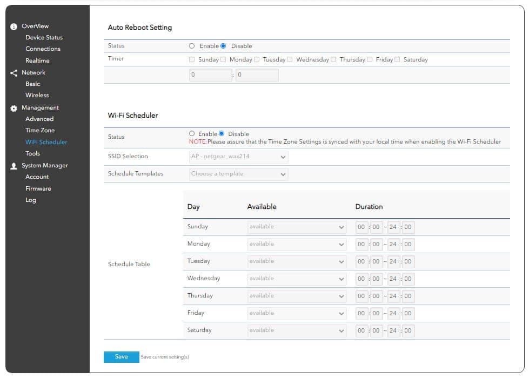529x379 pixels.
Task: Click Monday start minute field
Action: [376, 245]
